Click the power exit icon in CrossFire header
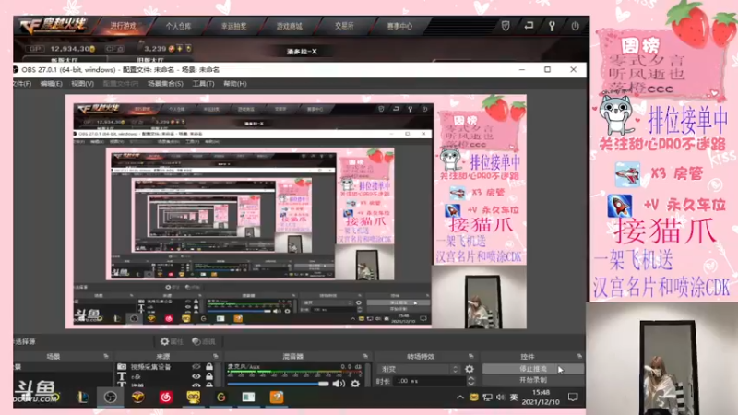The width and height of the screenshot is (738, 415). pyautogui.click(x=575, y=26)
